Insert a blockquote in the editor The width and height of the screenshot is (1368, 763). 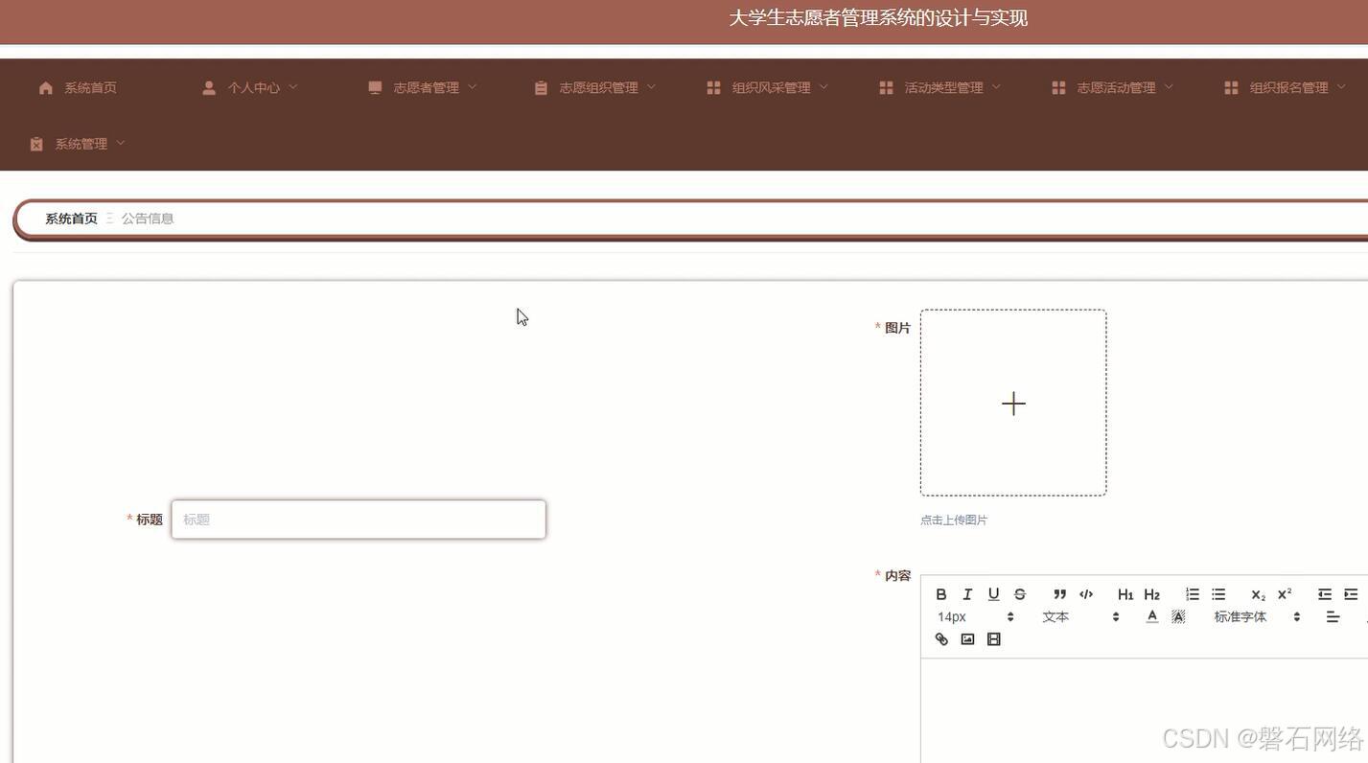coord(1059,594)
